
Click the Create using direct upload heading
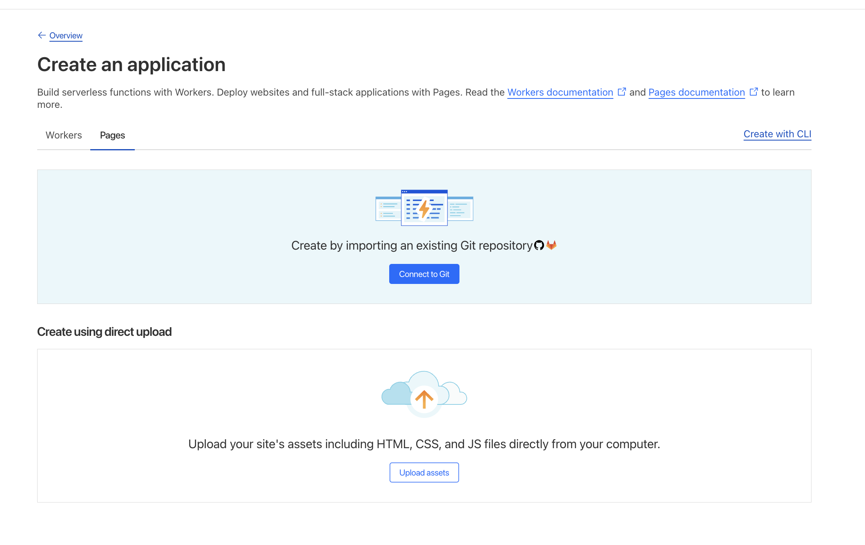(104, 332)
